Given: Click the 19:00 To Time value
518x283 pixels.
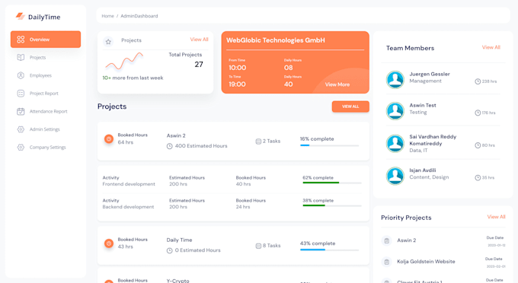Looking at the screenshot, I should 237,84.
